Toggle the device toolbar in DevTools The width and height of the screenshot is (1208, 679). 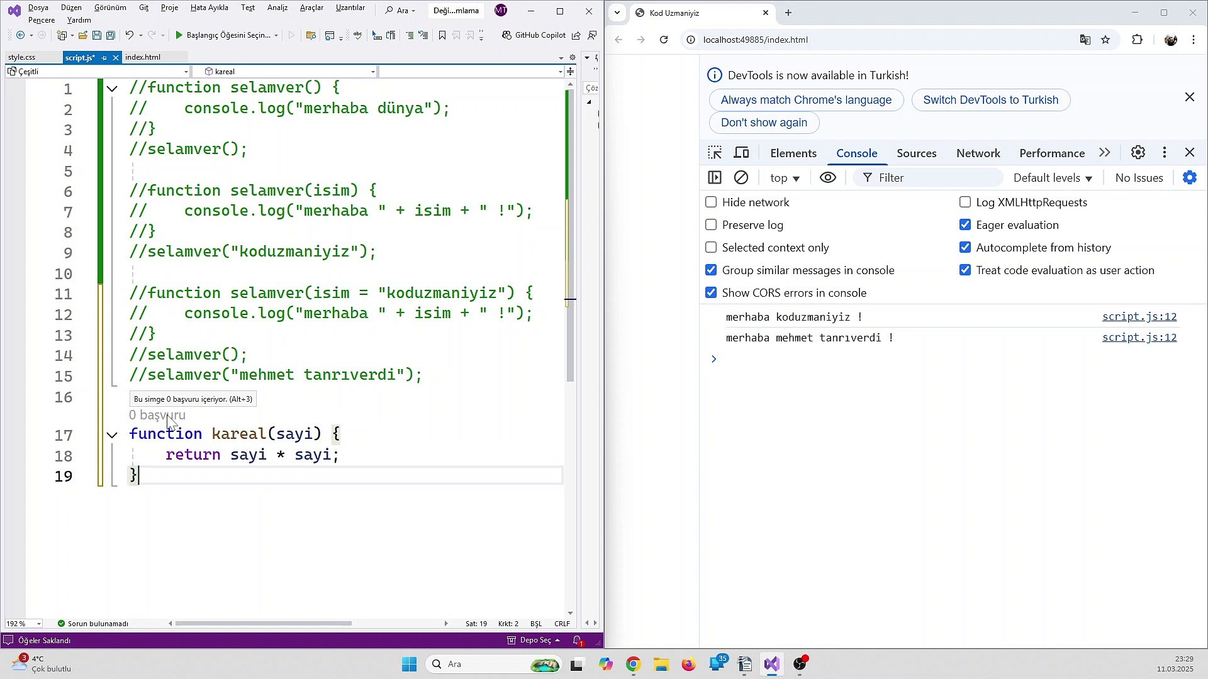point(742,152)
